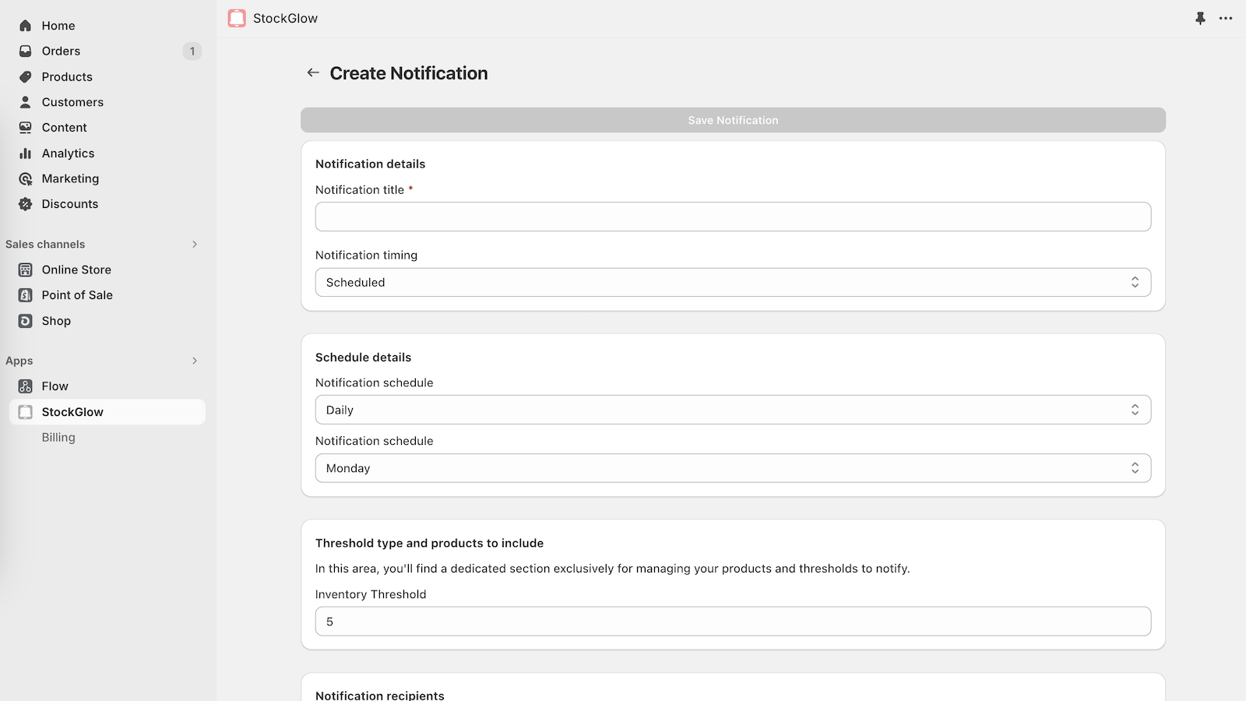The height and width of the screenshot is (701, 1246).
Task: Select the Analytics bar chart icon
Action: (26, 153)
